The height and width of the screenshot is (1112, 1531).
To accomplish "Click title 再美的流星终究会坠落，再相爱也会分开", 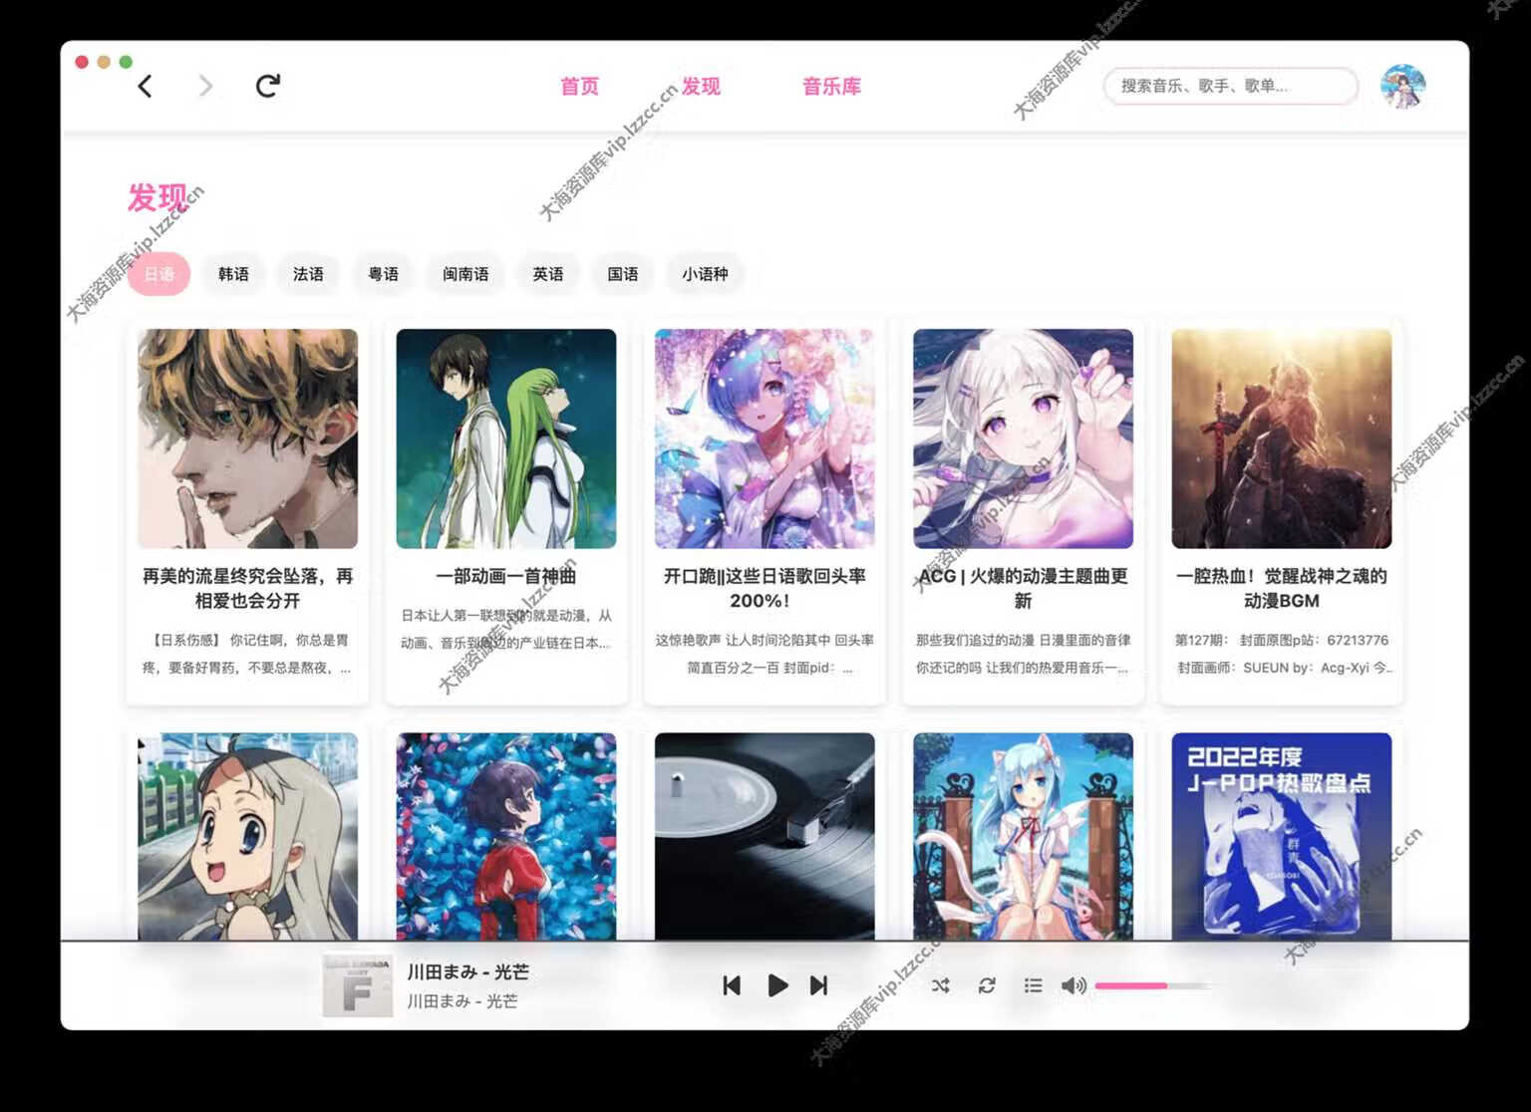I will (x=247, y=588).
